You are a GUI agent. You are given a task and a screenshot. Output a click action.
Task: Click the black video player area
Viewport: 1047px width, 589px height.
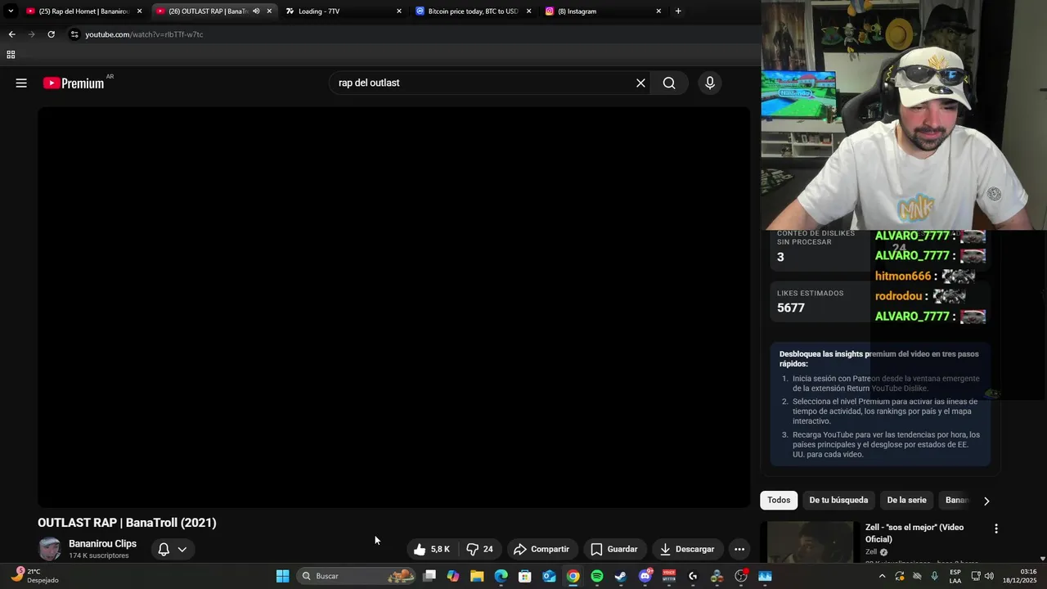click(393, 307)
